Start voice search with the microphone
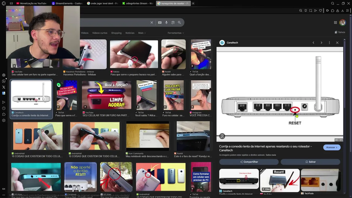The height and width of the screenshot is (198, 352). coord(166,23)
